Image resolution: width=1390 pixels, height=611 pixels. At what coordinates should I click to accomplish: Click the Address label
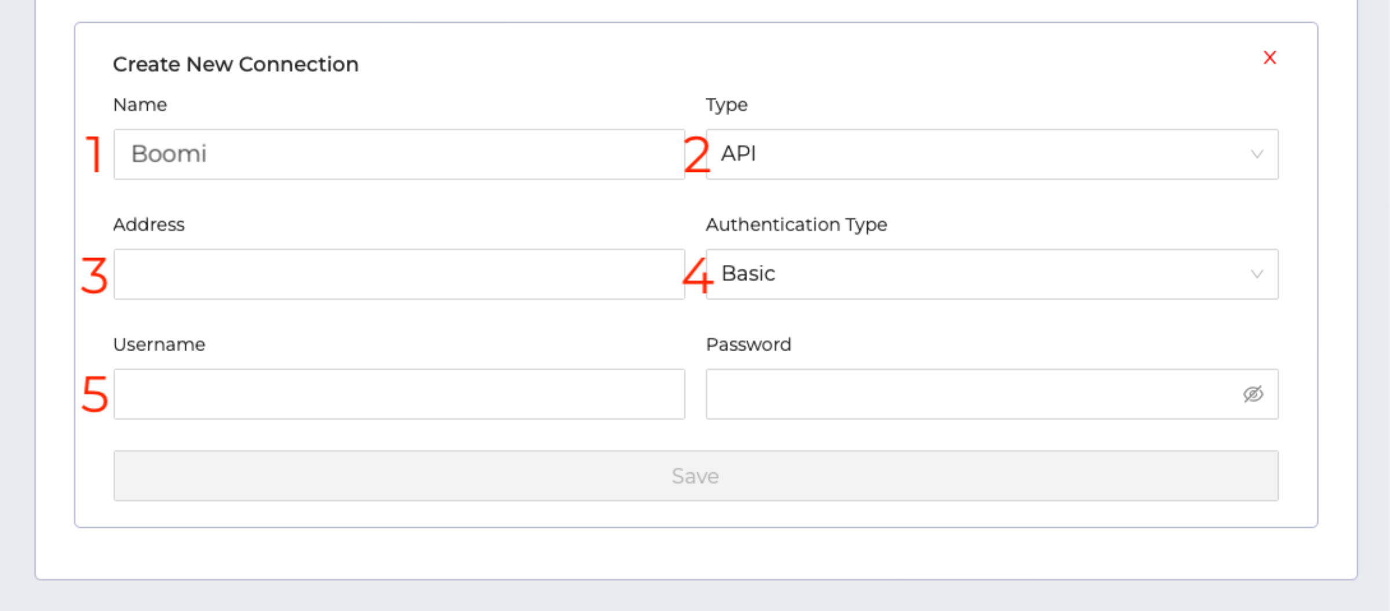[149, 224]
